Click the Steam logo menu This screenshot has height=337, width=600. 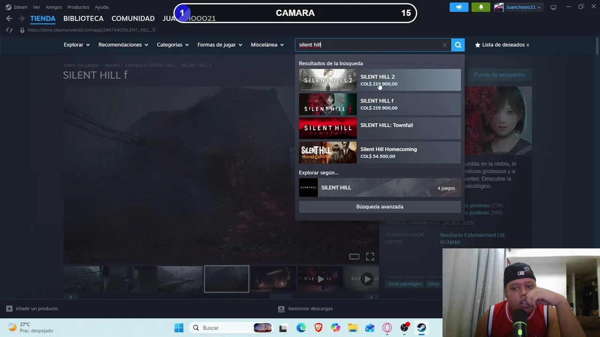[x=16, y=7]
